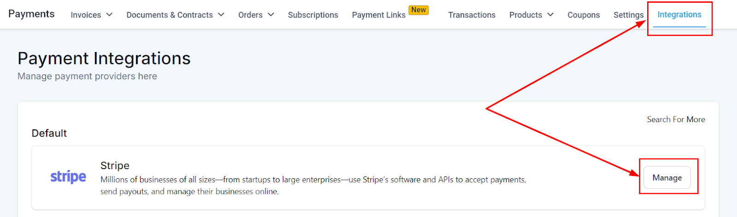
Task: Open the Payment Links tab
Action: click(x=379, y=15)
